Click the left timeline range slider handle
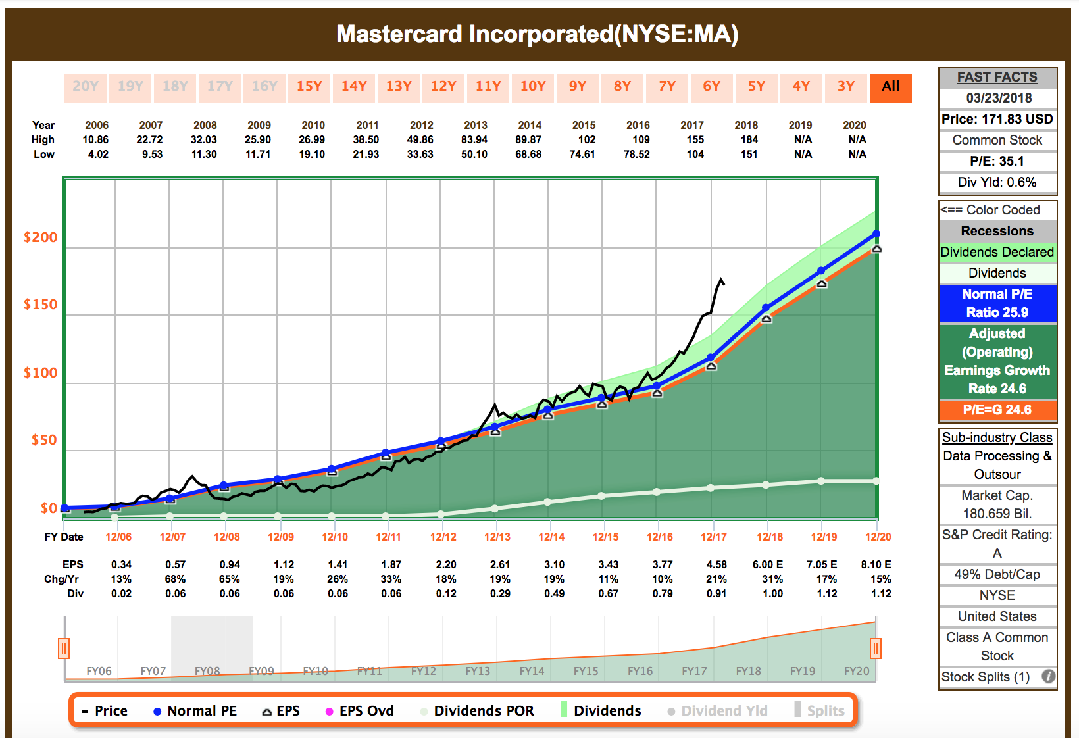This screenshot has width=1079, height=738. (64, 649)
